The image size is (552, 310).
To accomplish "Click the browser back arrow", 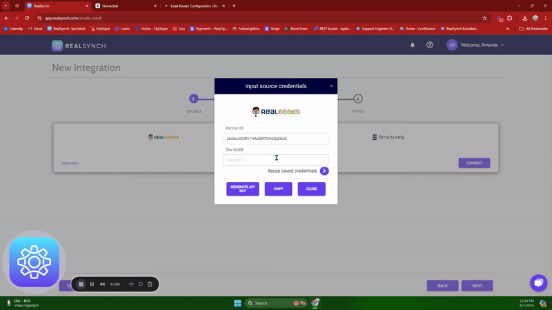I will (x=6, y=18).
